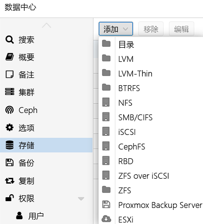The image size is (203, 224).
Task: Open the 集群 cluster server icon
Action: coord(10,92)
